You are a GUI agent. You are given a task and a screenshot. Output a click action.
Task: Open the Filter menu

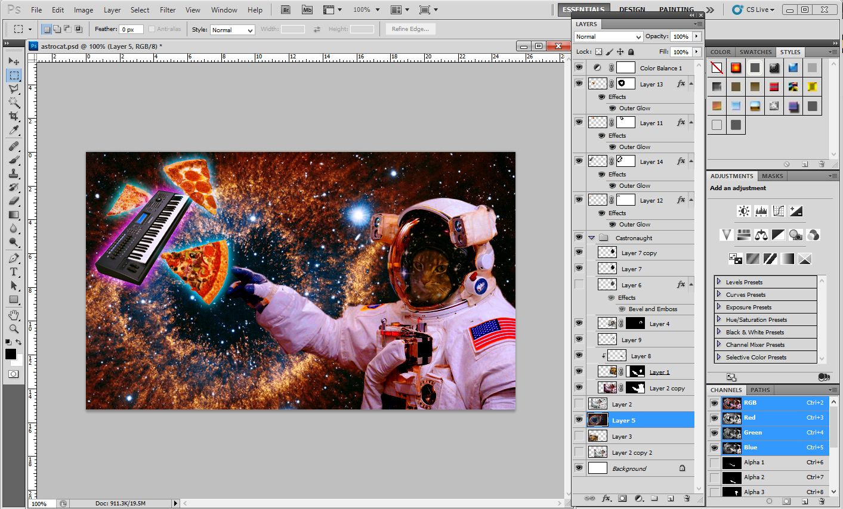coord(168,10)
